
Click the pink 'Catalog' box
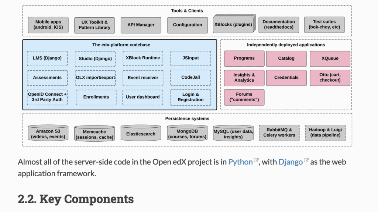[x=286, y=59]
